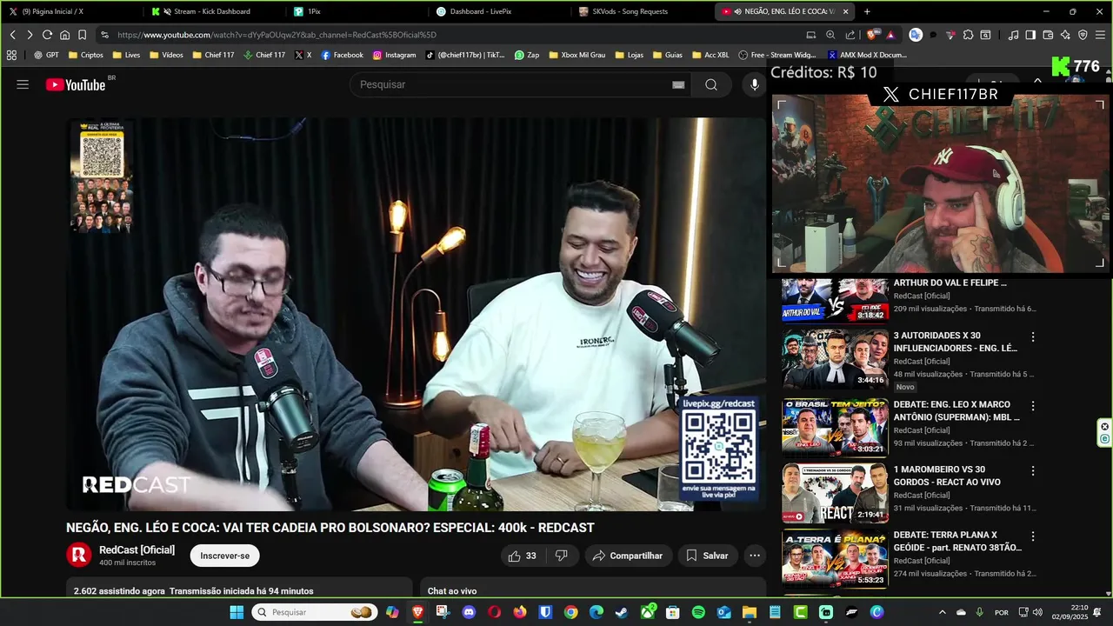Launch Discord from the taskbar

[x=469, y=612]
